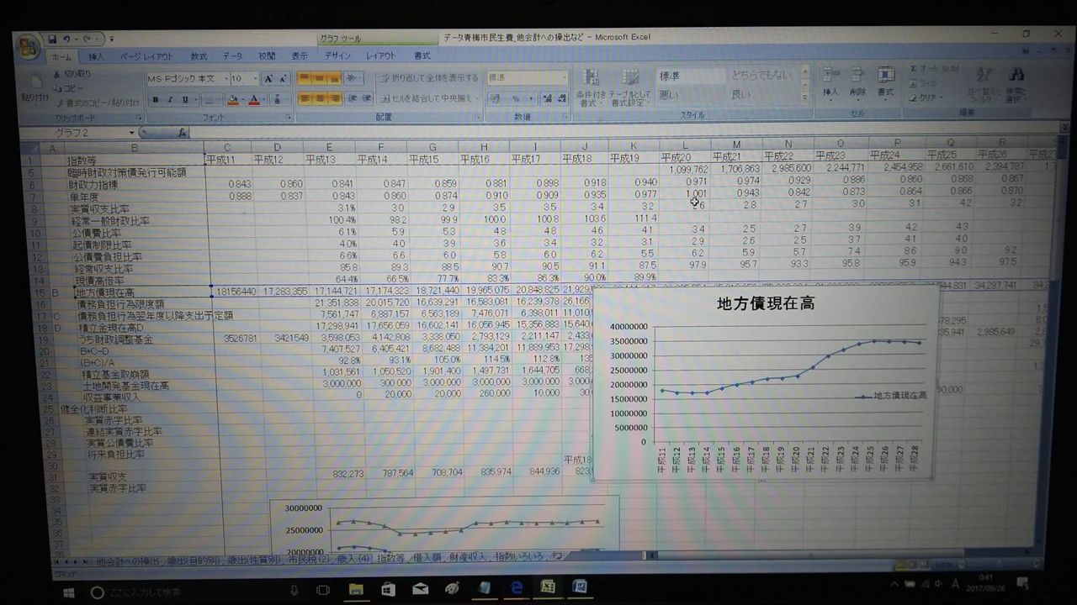
Task: Click the fill color paint bucket icon
Action: click(x=233, y=99)
